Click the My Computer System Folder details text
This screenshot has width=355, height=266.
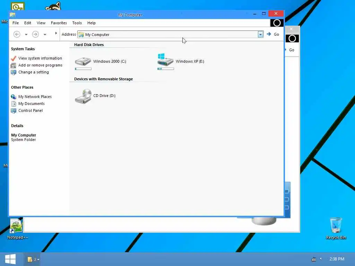pos(24,137)
